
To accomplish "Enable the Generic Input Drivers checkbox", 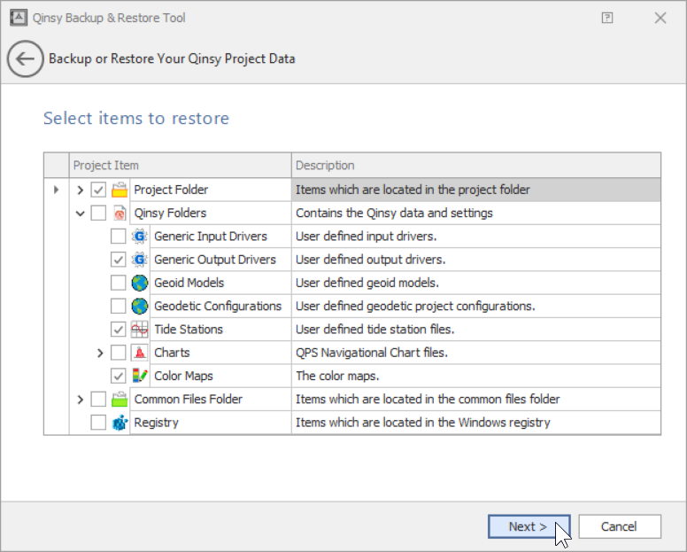I will pyautogui.click(x=118, y=237).
